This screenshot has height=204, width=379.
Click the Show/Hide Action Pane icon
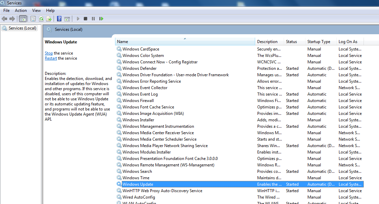coord(67,19)
